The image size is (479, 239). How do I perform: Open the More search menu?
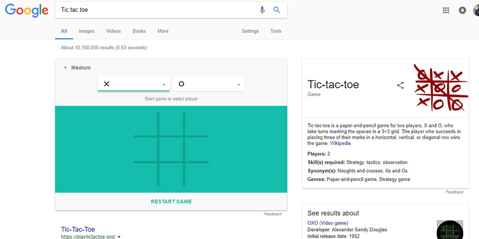pyautogui.click(x=163, y=31)
